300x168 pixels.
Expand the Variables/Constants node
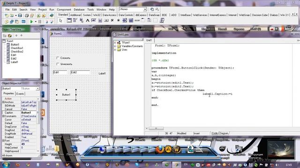tap(115, 46)
